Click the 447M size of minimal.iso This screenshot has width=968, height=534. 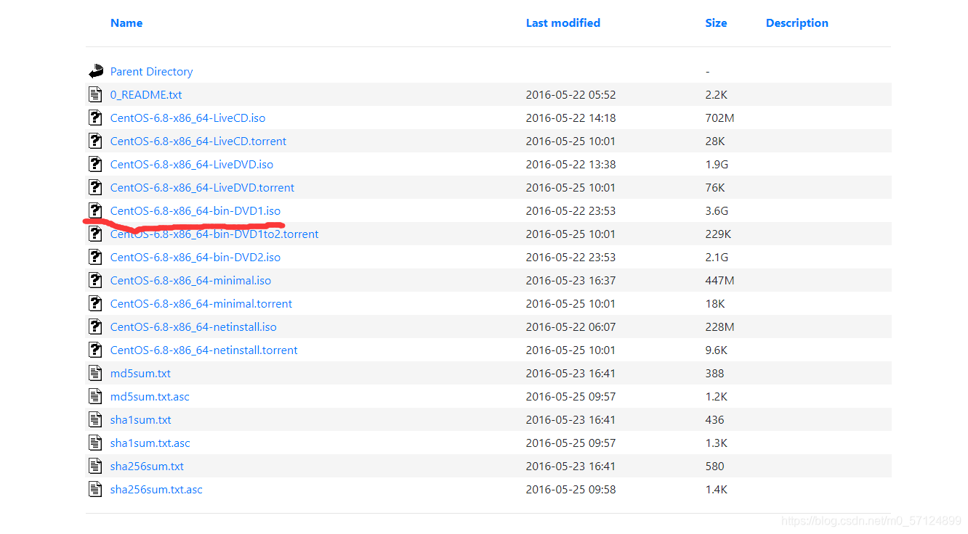coord(719,281)
